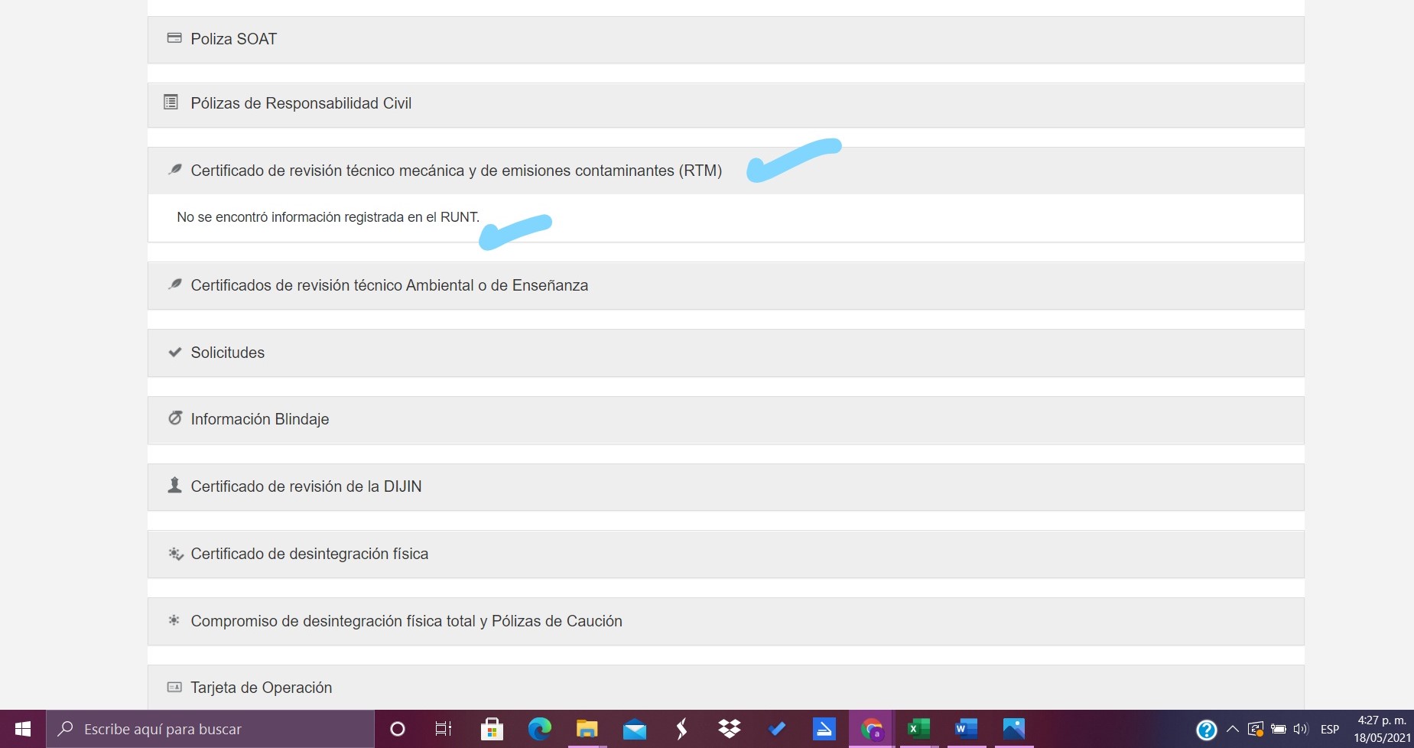Viewport: 1414px width, 748px height.
Task: Open Excel from the taskbar
Action: click(918, 729)
